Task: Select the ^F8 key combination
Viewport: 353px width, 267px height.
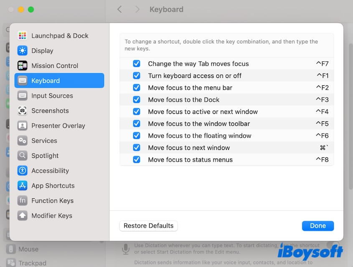Action: pos(322,159)
